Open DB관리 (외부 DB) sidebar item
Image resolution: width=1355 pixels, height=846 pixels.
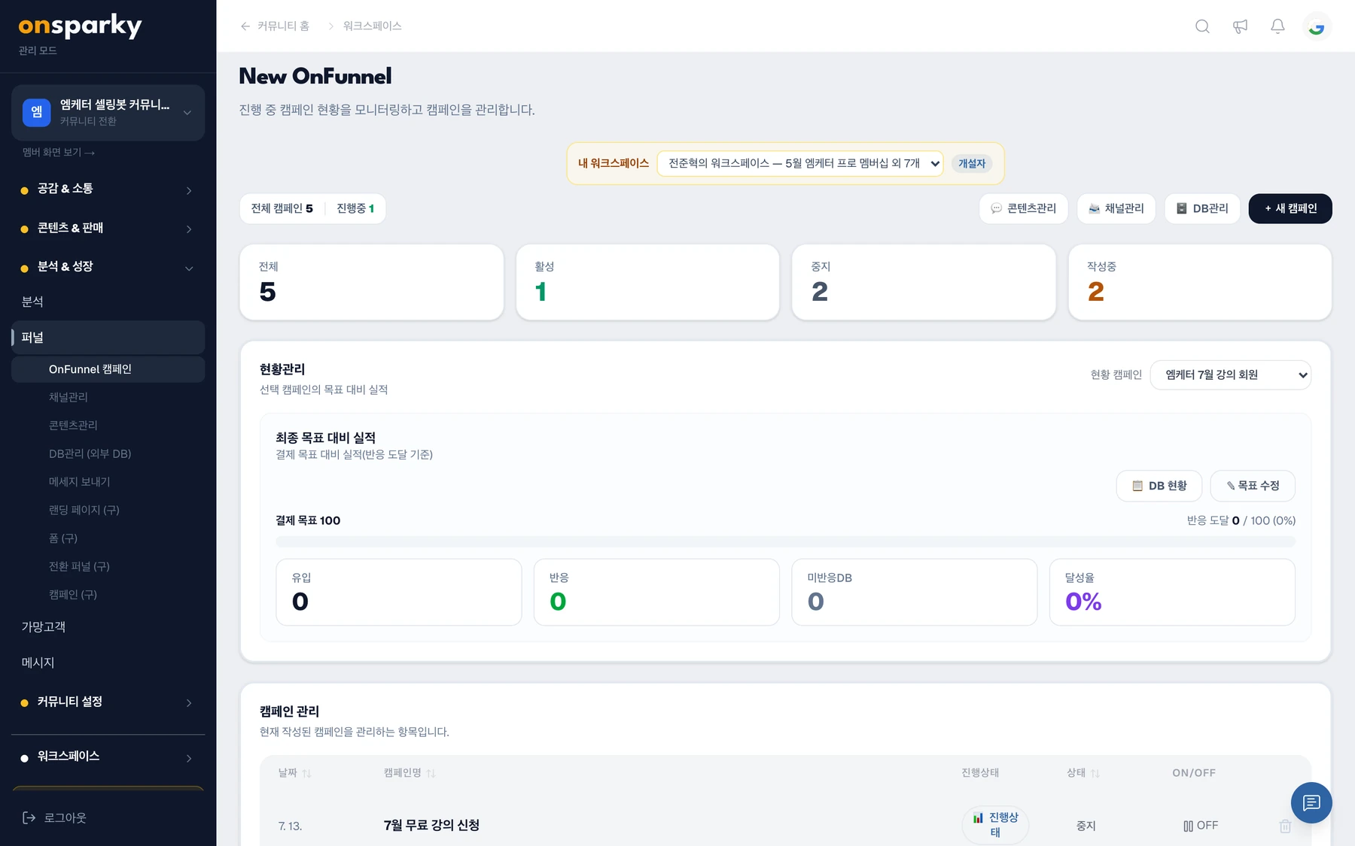pos(108,453)
